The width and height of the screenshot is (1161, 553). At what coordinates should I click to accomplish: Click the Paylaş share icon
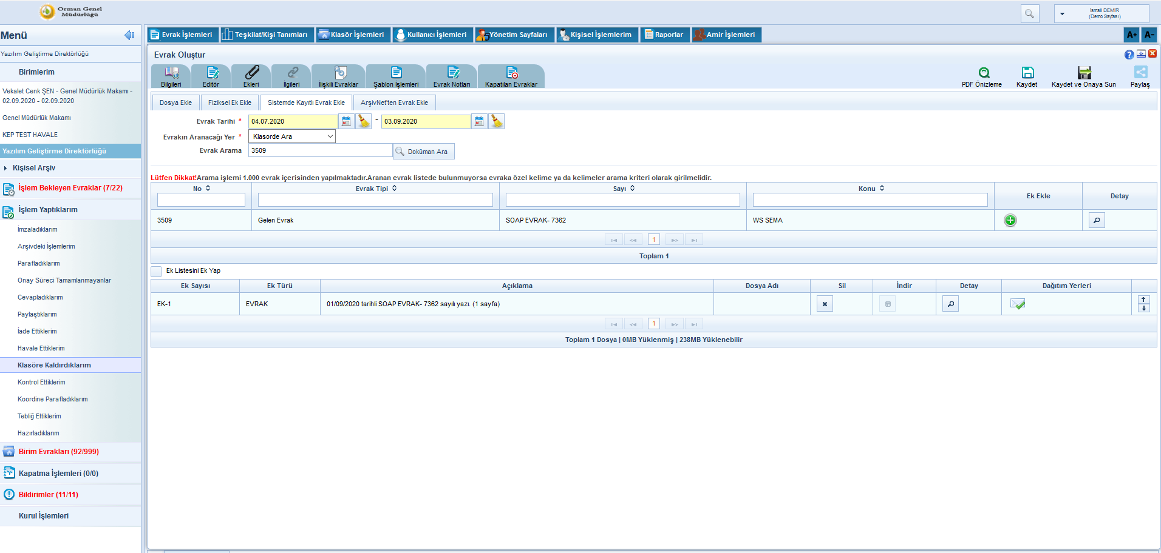(x=1141, y=73)
